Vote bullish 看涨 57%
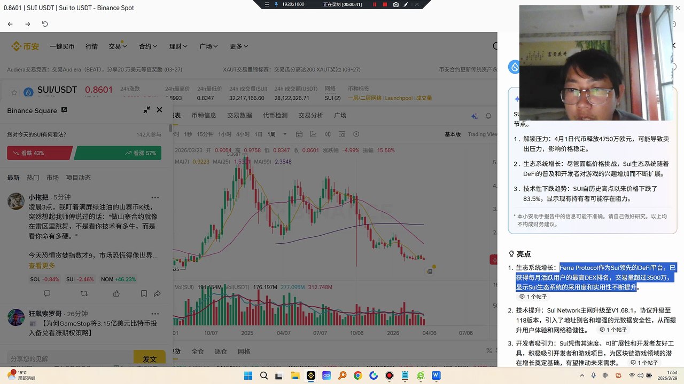The image size is (684, 384). (x=118, y=153)
